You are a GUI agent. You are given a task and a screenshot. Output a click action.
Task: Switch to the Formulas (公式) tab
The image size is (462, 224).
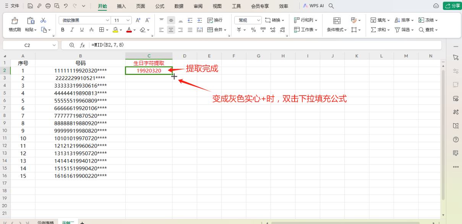click(160, 6)
